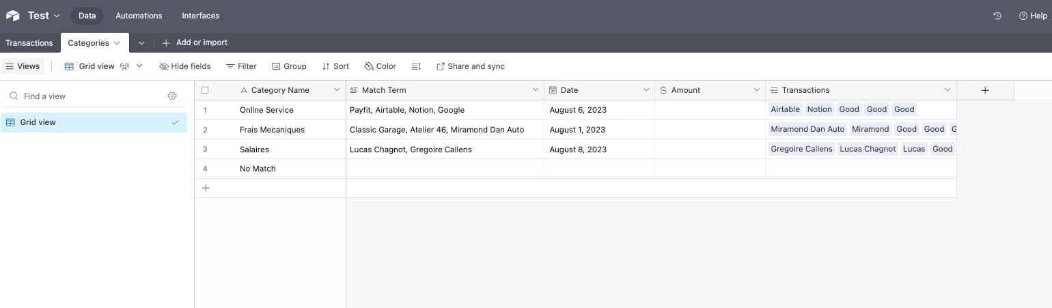Open the Color records option
This screenshot has height=308, width=1052.
click(380, 66)
